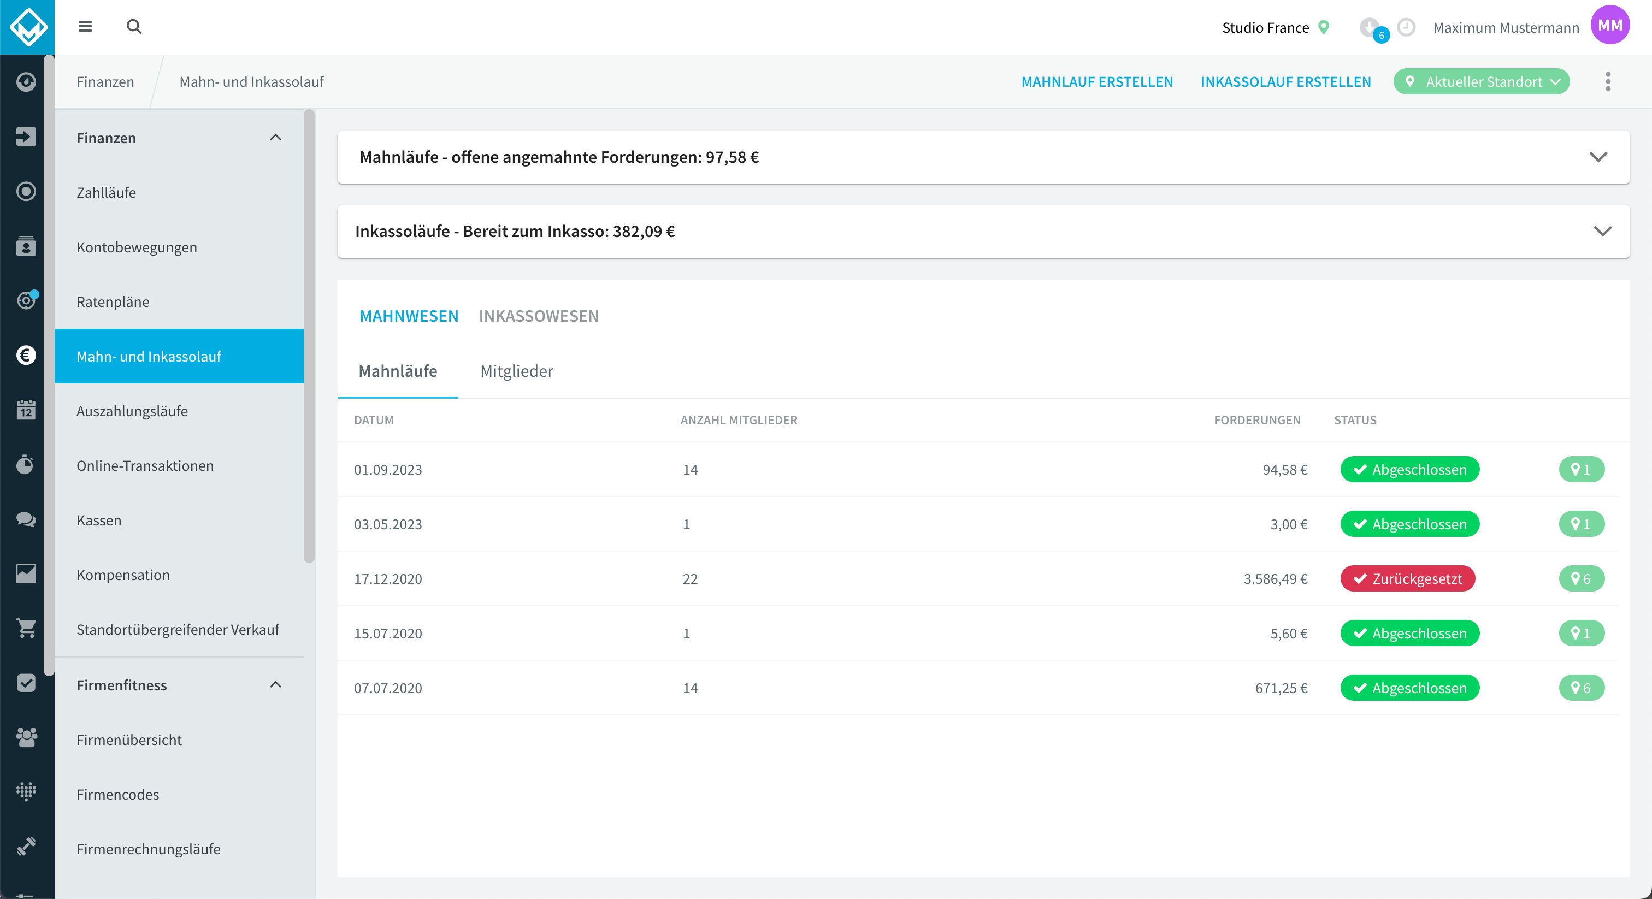
Task: Click the Zurückgesetzt status badge for 17.12.2020
Action: (1408, 578)
